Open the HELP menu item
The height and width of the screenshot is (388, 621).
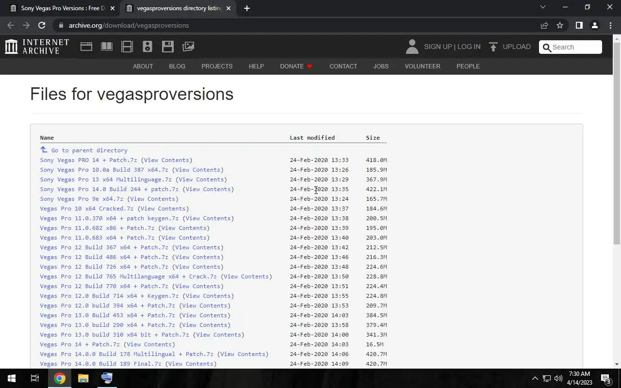point(256,66)
